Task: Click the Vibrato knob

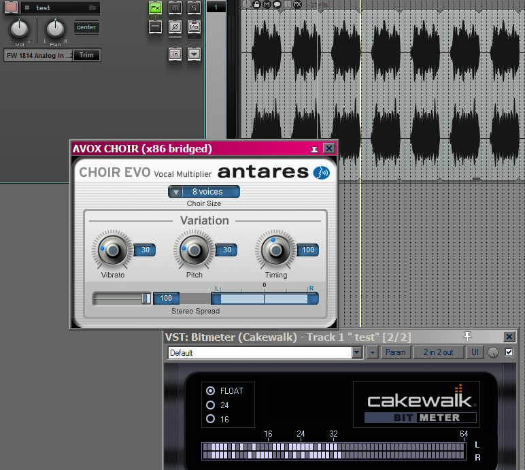Action: tap(112, 250)
